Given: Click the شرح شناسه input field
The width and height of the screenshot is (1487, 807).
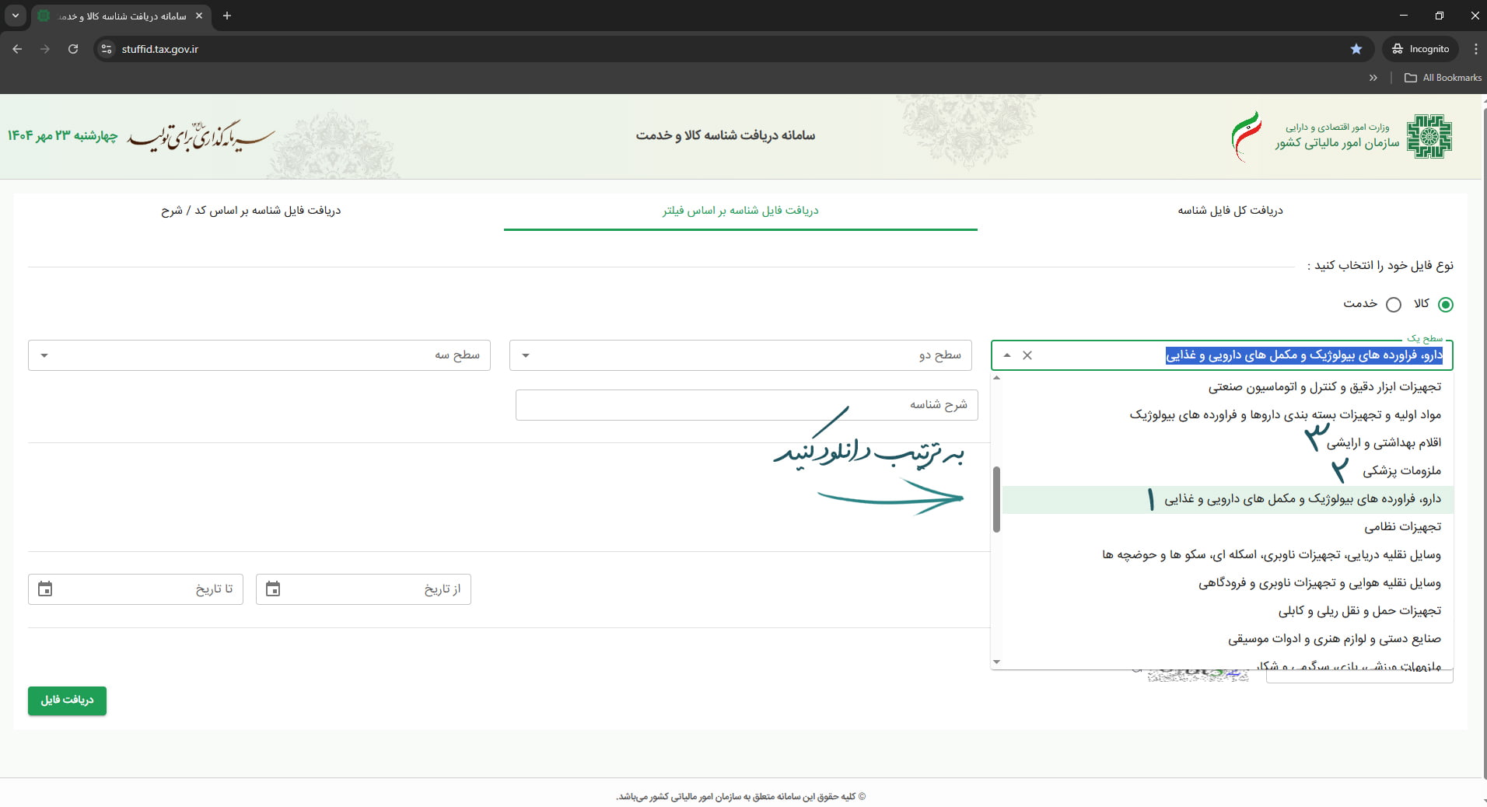Looking at the screenshot, I should coord(746,405).
